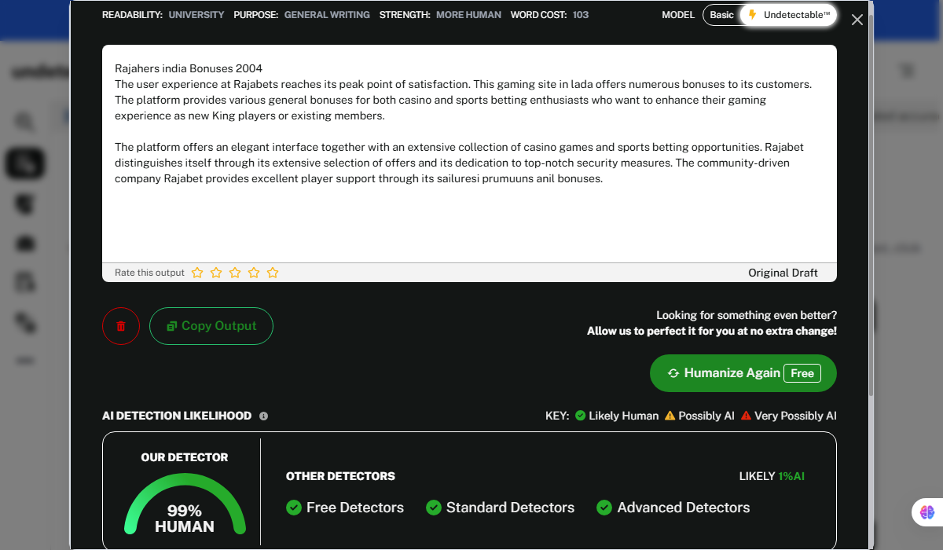Click the brain icon widget in the corner
943x550 pixels.
[927, 512]
